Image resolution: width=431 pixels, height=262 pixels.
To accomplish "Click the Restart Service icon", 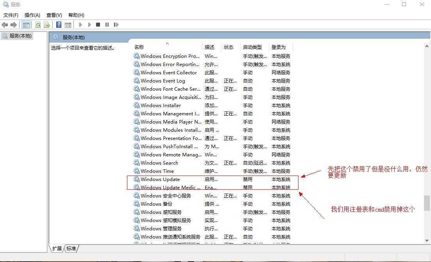I will tap(116, 25).
